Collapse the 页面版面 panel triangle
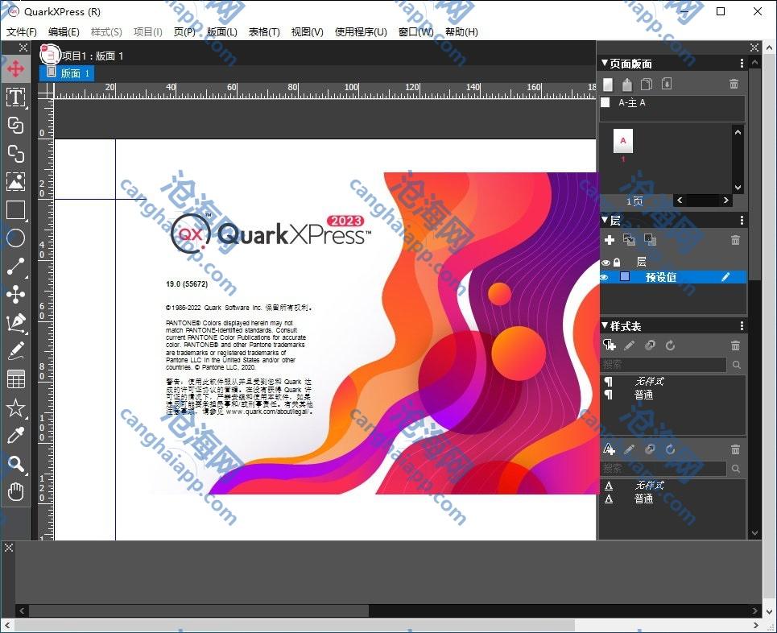The height and width of the screenshot is (633, 777). [605, 64]
